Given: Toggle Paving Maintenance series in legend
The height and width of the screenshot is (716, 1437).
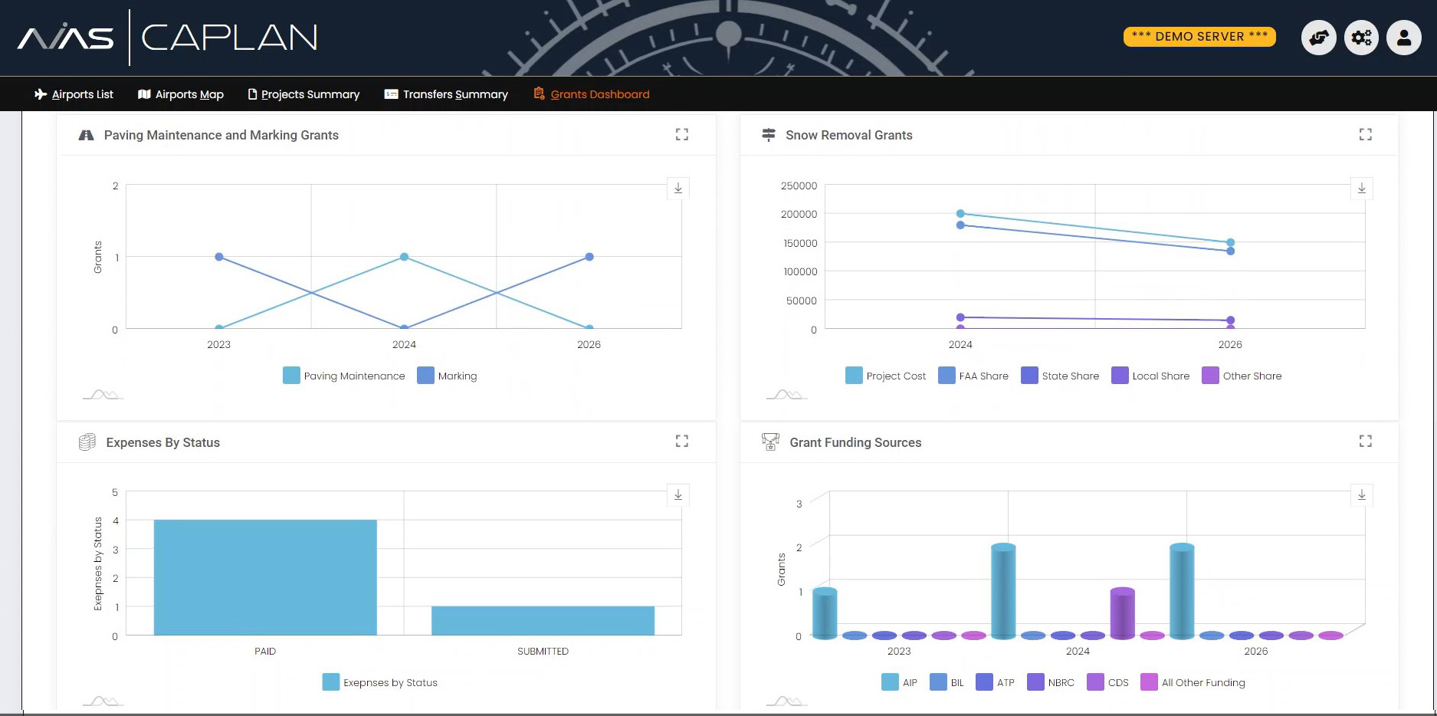Looking at the screenshot, I should 344,376.
